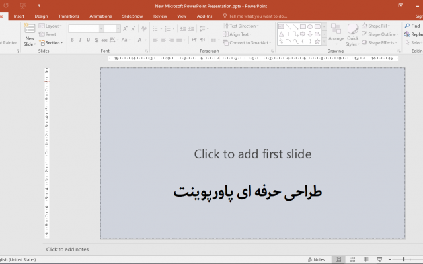This screenshot has width=423, height=264.
Task: Click the Arrange button
Action: pos(336,34)
